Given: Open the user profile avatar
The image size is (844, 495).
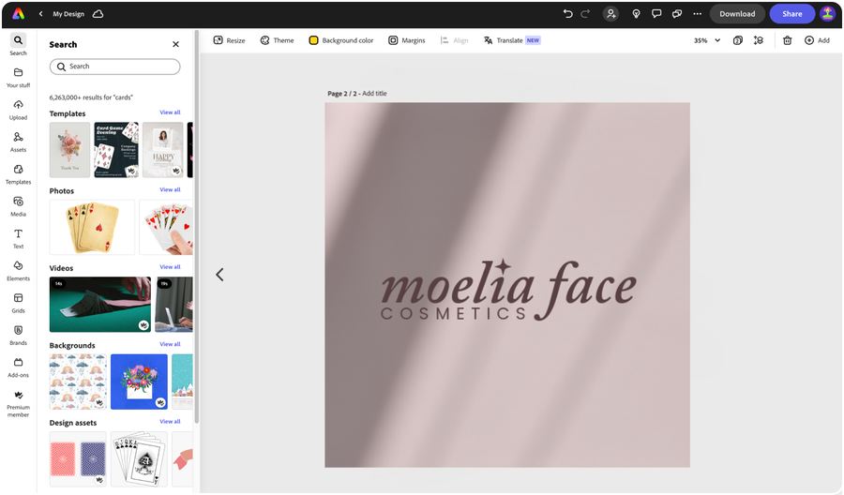Looking at the screenshot, I should (827, 14).
